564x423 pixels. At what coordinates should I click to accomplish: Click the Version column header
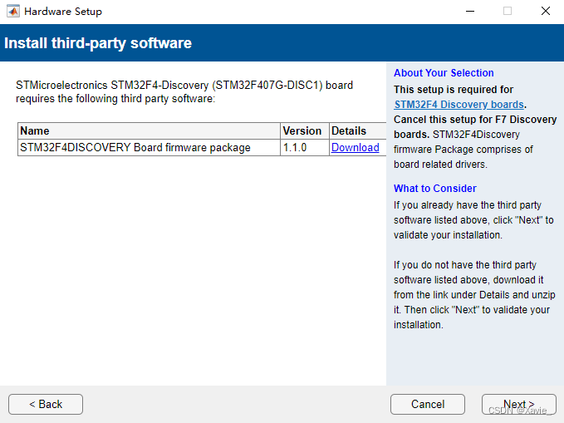click(x=305, y=130)
